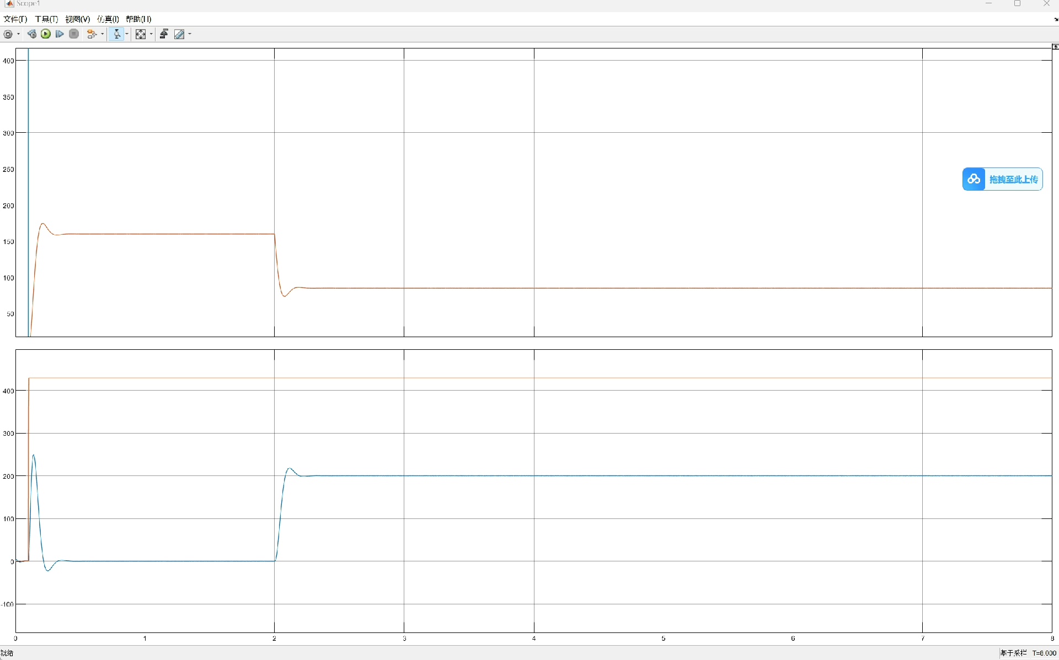The width and height of the screenshot is (1059, 660).
Task: Expand dropdown arrow beside measurements ruler
Action: tap(190, 34)
